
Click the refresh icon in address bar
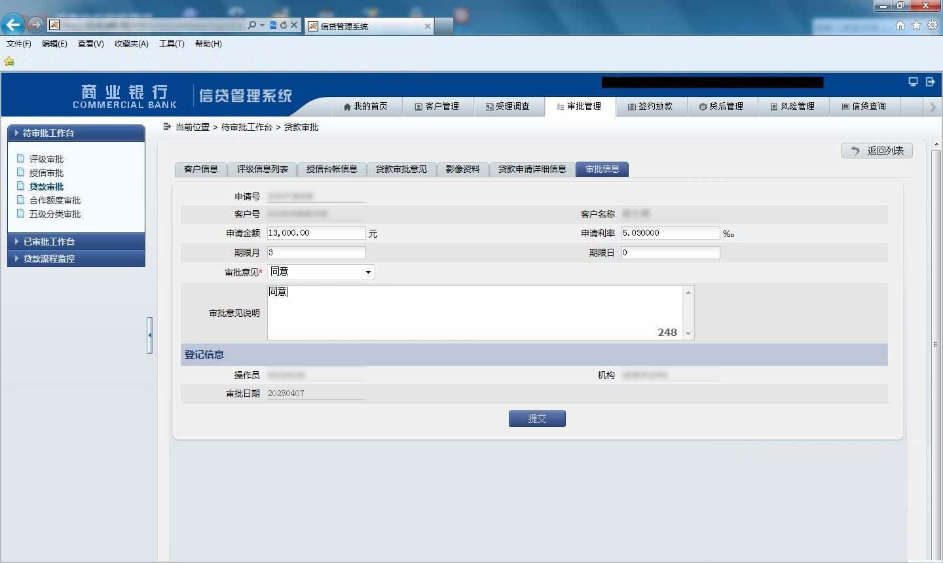coord(284,25)
